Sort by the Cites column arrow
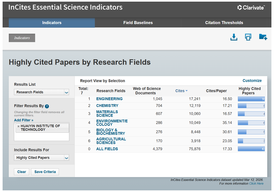This screenshot has width=274, height=192. click(187, 91)
